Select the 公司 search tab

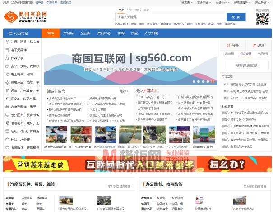coord(130,10)
